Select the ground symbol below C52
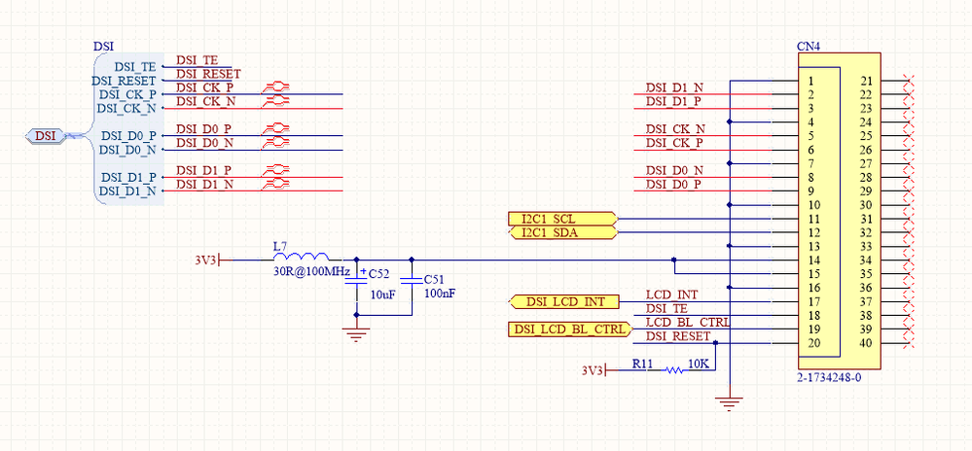This screenshot has width=972, height=451. 356,335
